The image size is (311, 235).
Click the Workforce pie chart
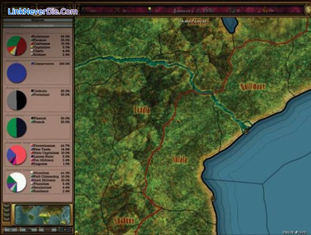(x=17, y=46)
